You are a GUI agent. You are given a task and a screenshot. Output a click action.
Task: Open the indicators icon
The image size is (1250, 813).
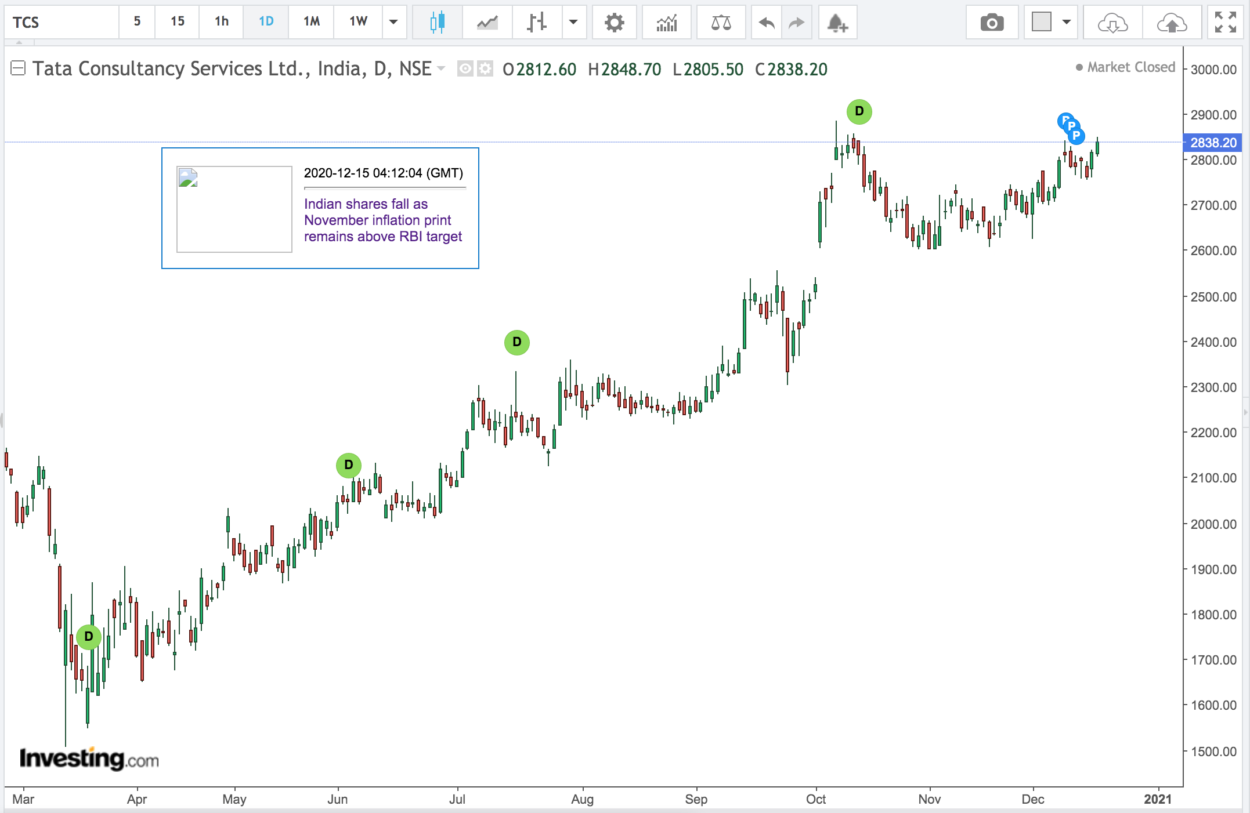coord(667,23)
